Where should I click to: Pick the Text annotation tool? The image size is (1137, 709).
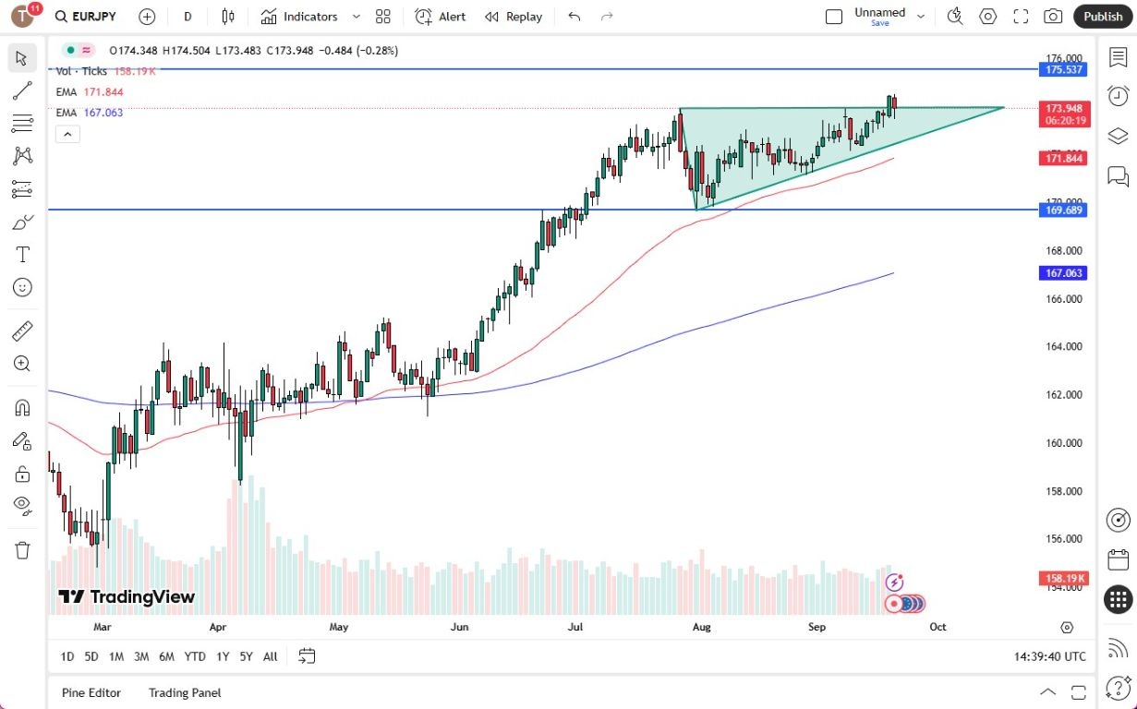click(x=22, y=255)
